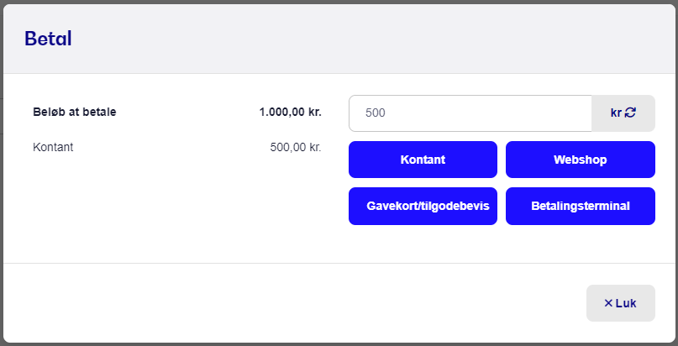Choose Webshop as payment method

point(581,160)
